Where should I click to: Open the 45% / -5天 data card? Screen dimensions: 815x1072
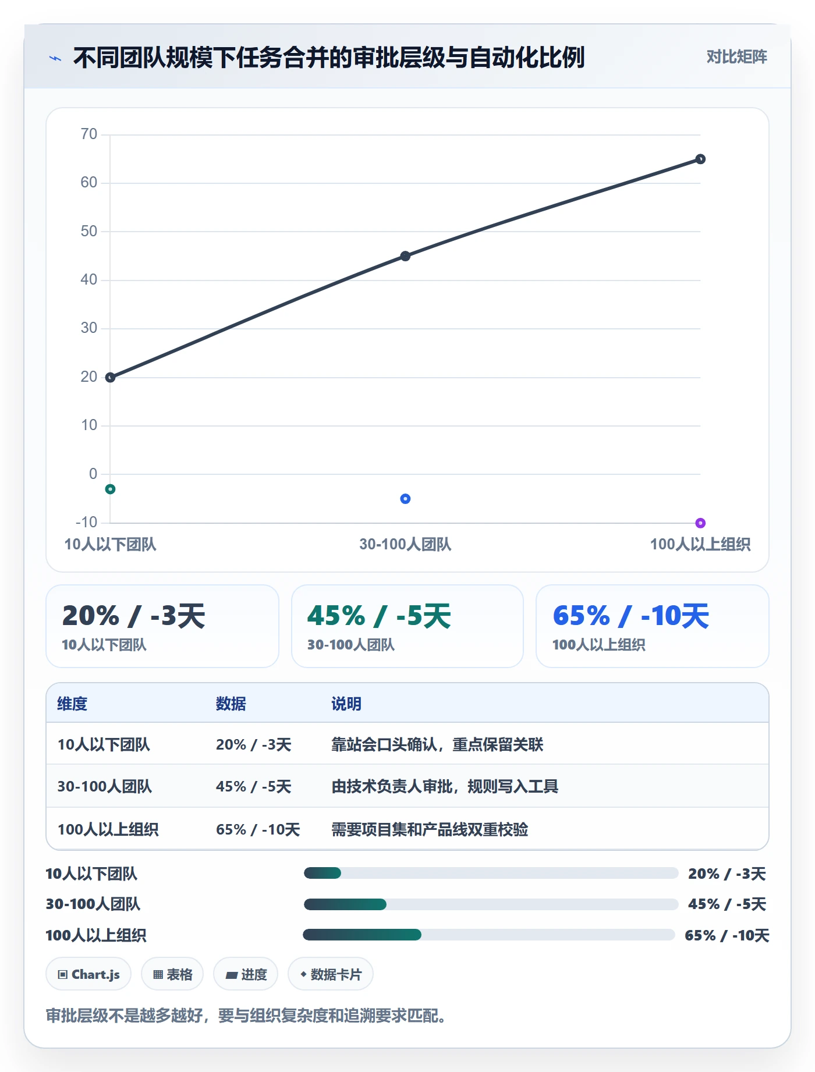point(408,626)
